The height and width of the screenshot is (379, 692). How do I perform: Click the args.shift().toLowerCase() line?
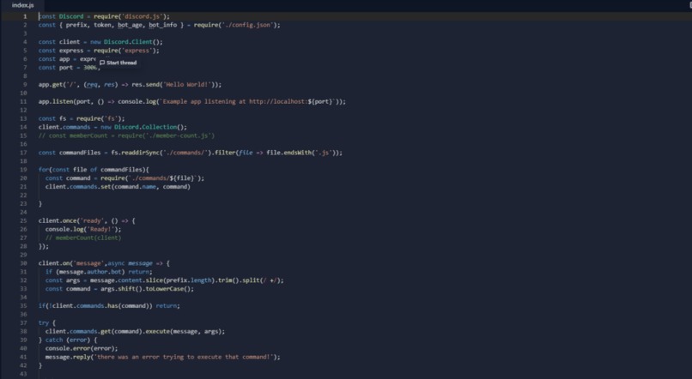pos(119,289)
